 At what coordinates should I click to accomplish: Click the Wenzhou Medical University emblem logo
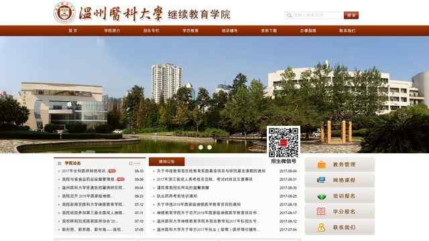tap(64, 12)
